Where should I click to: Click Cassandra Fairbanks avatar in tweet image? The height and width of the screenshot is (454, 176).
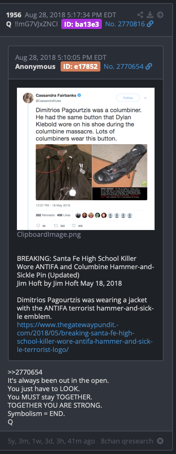pos(28,98)
